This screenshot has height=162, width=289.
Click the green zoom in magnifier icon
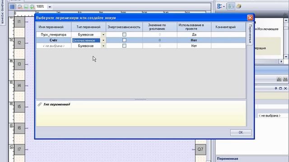[32, 7]
